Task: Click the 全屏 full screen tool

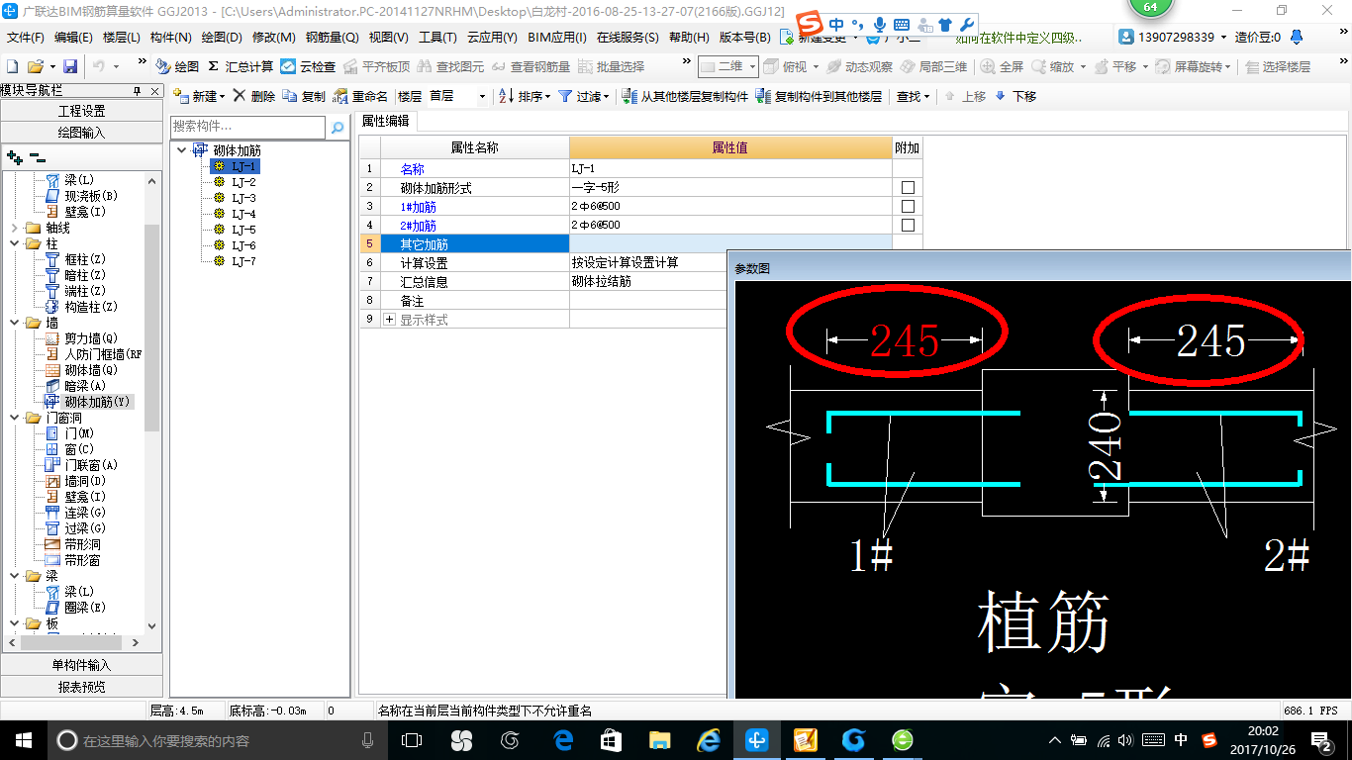Action: click(1002, 66)
